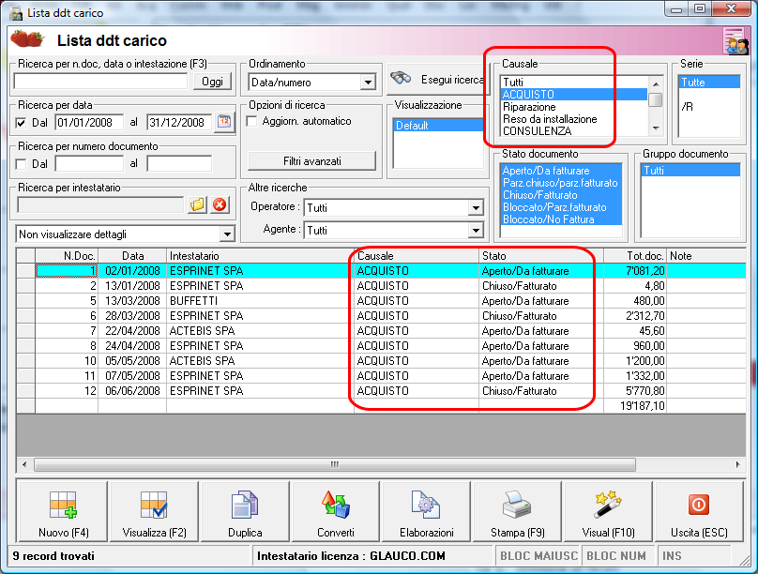This screenshot has height=574, width=758.
Task: Select row with BUFFETTI document
Action: point(382,301)
